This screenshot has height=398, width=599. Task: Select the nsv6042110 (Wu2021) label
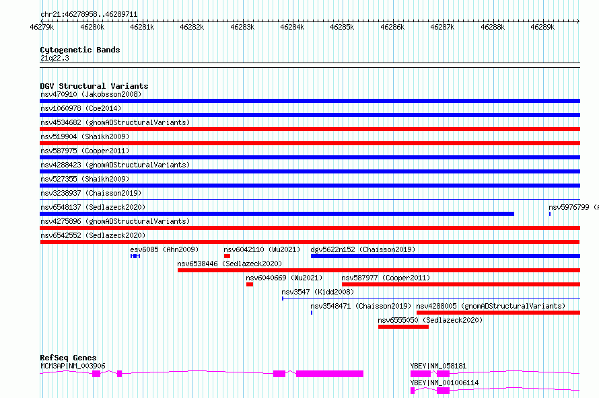click(262, 249)
